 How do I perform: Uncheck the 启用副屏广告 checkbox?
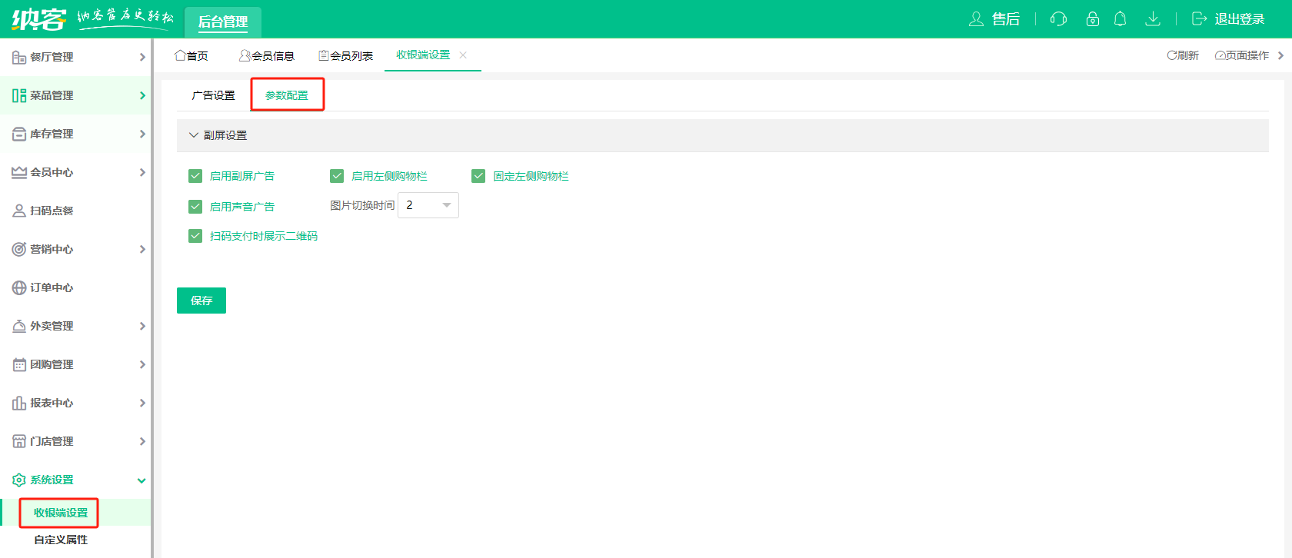coord(195,176)
